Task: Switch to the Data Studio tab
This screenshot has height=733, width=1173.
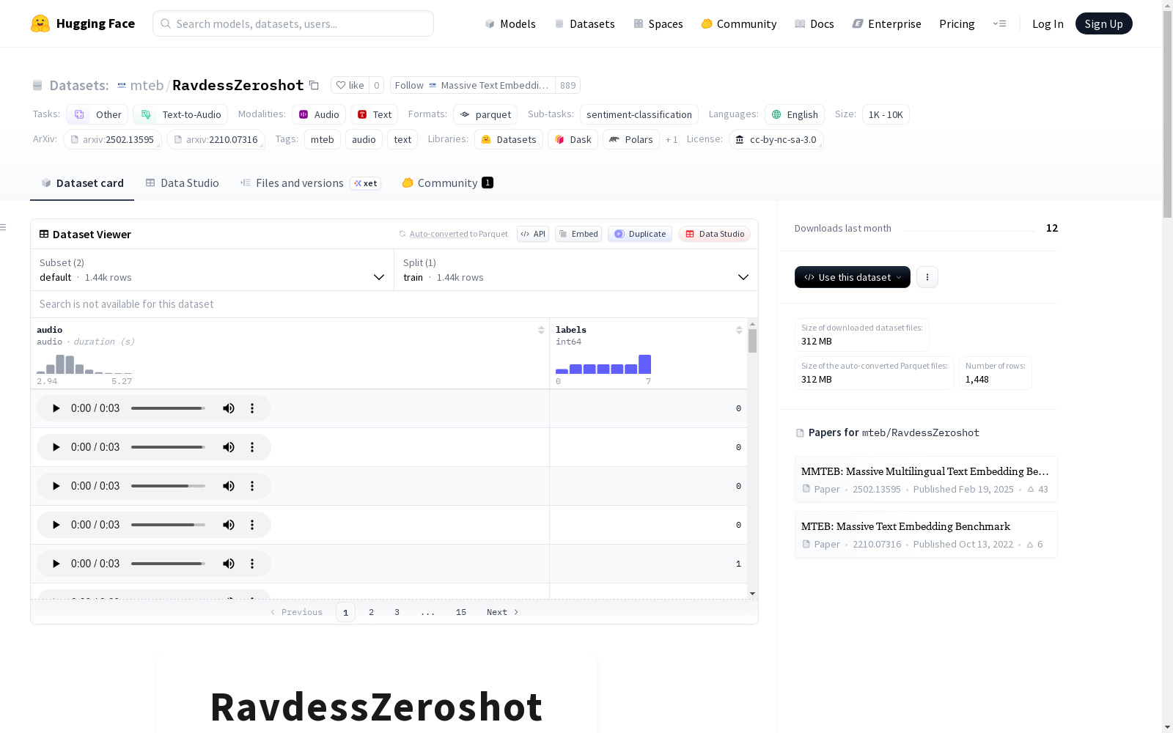Action: [182, 183]
